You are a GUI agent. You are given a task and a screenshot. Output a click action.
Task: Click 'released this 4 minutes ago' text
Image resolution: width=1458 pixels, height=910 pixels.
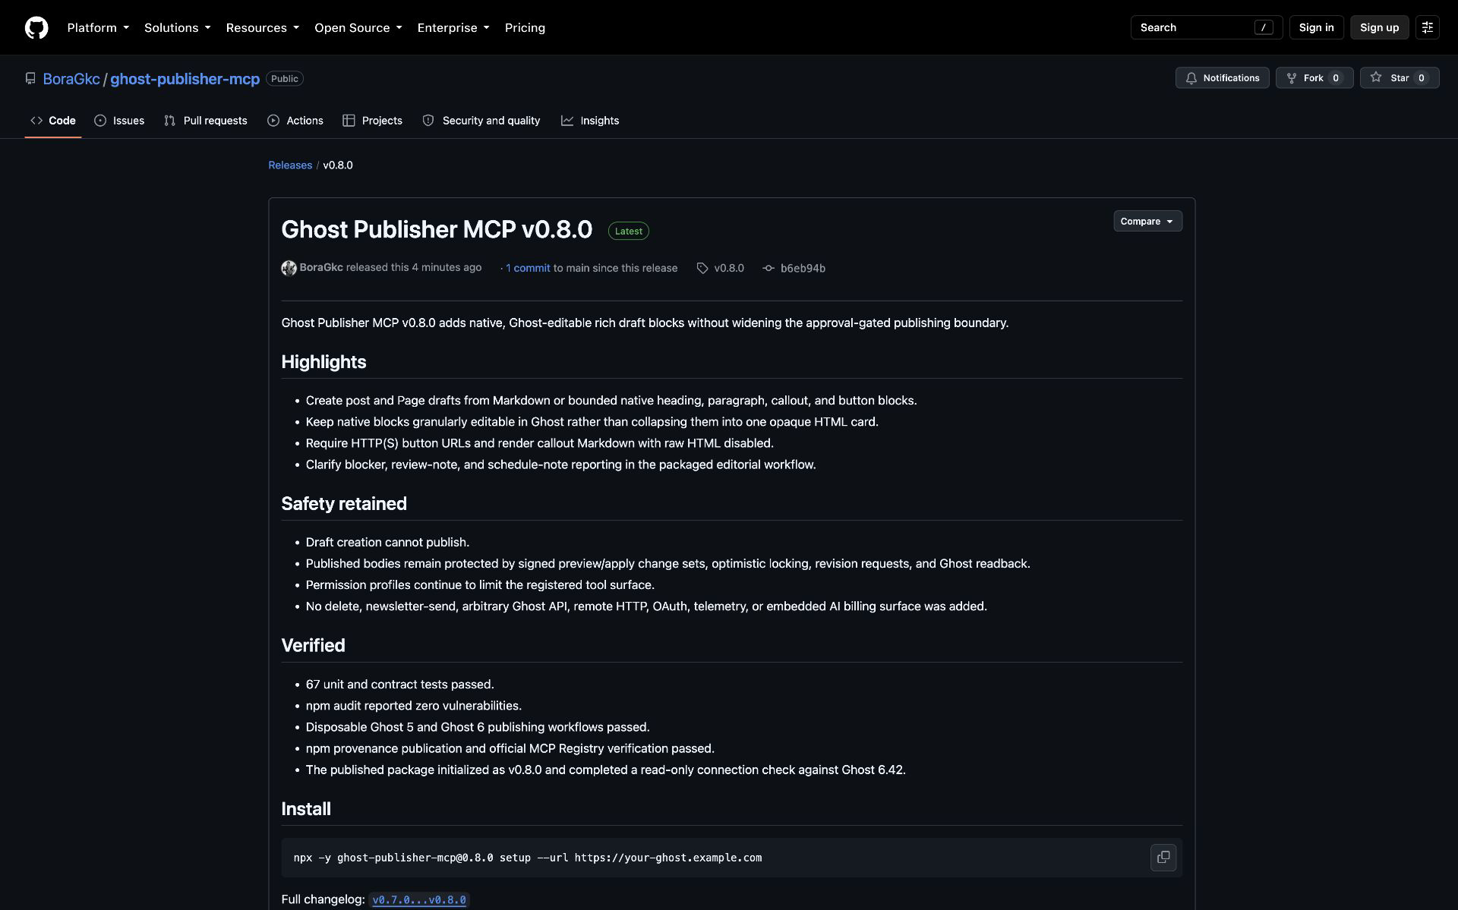point(413,267)
